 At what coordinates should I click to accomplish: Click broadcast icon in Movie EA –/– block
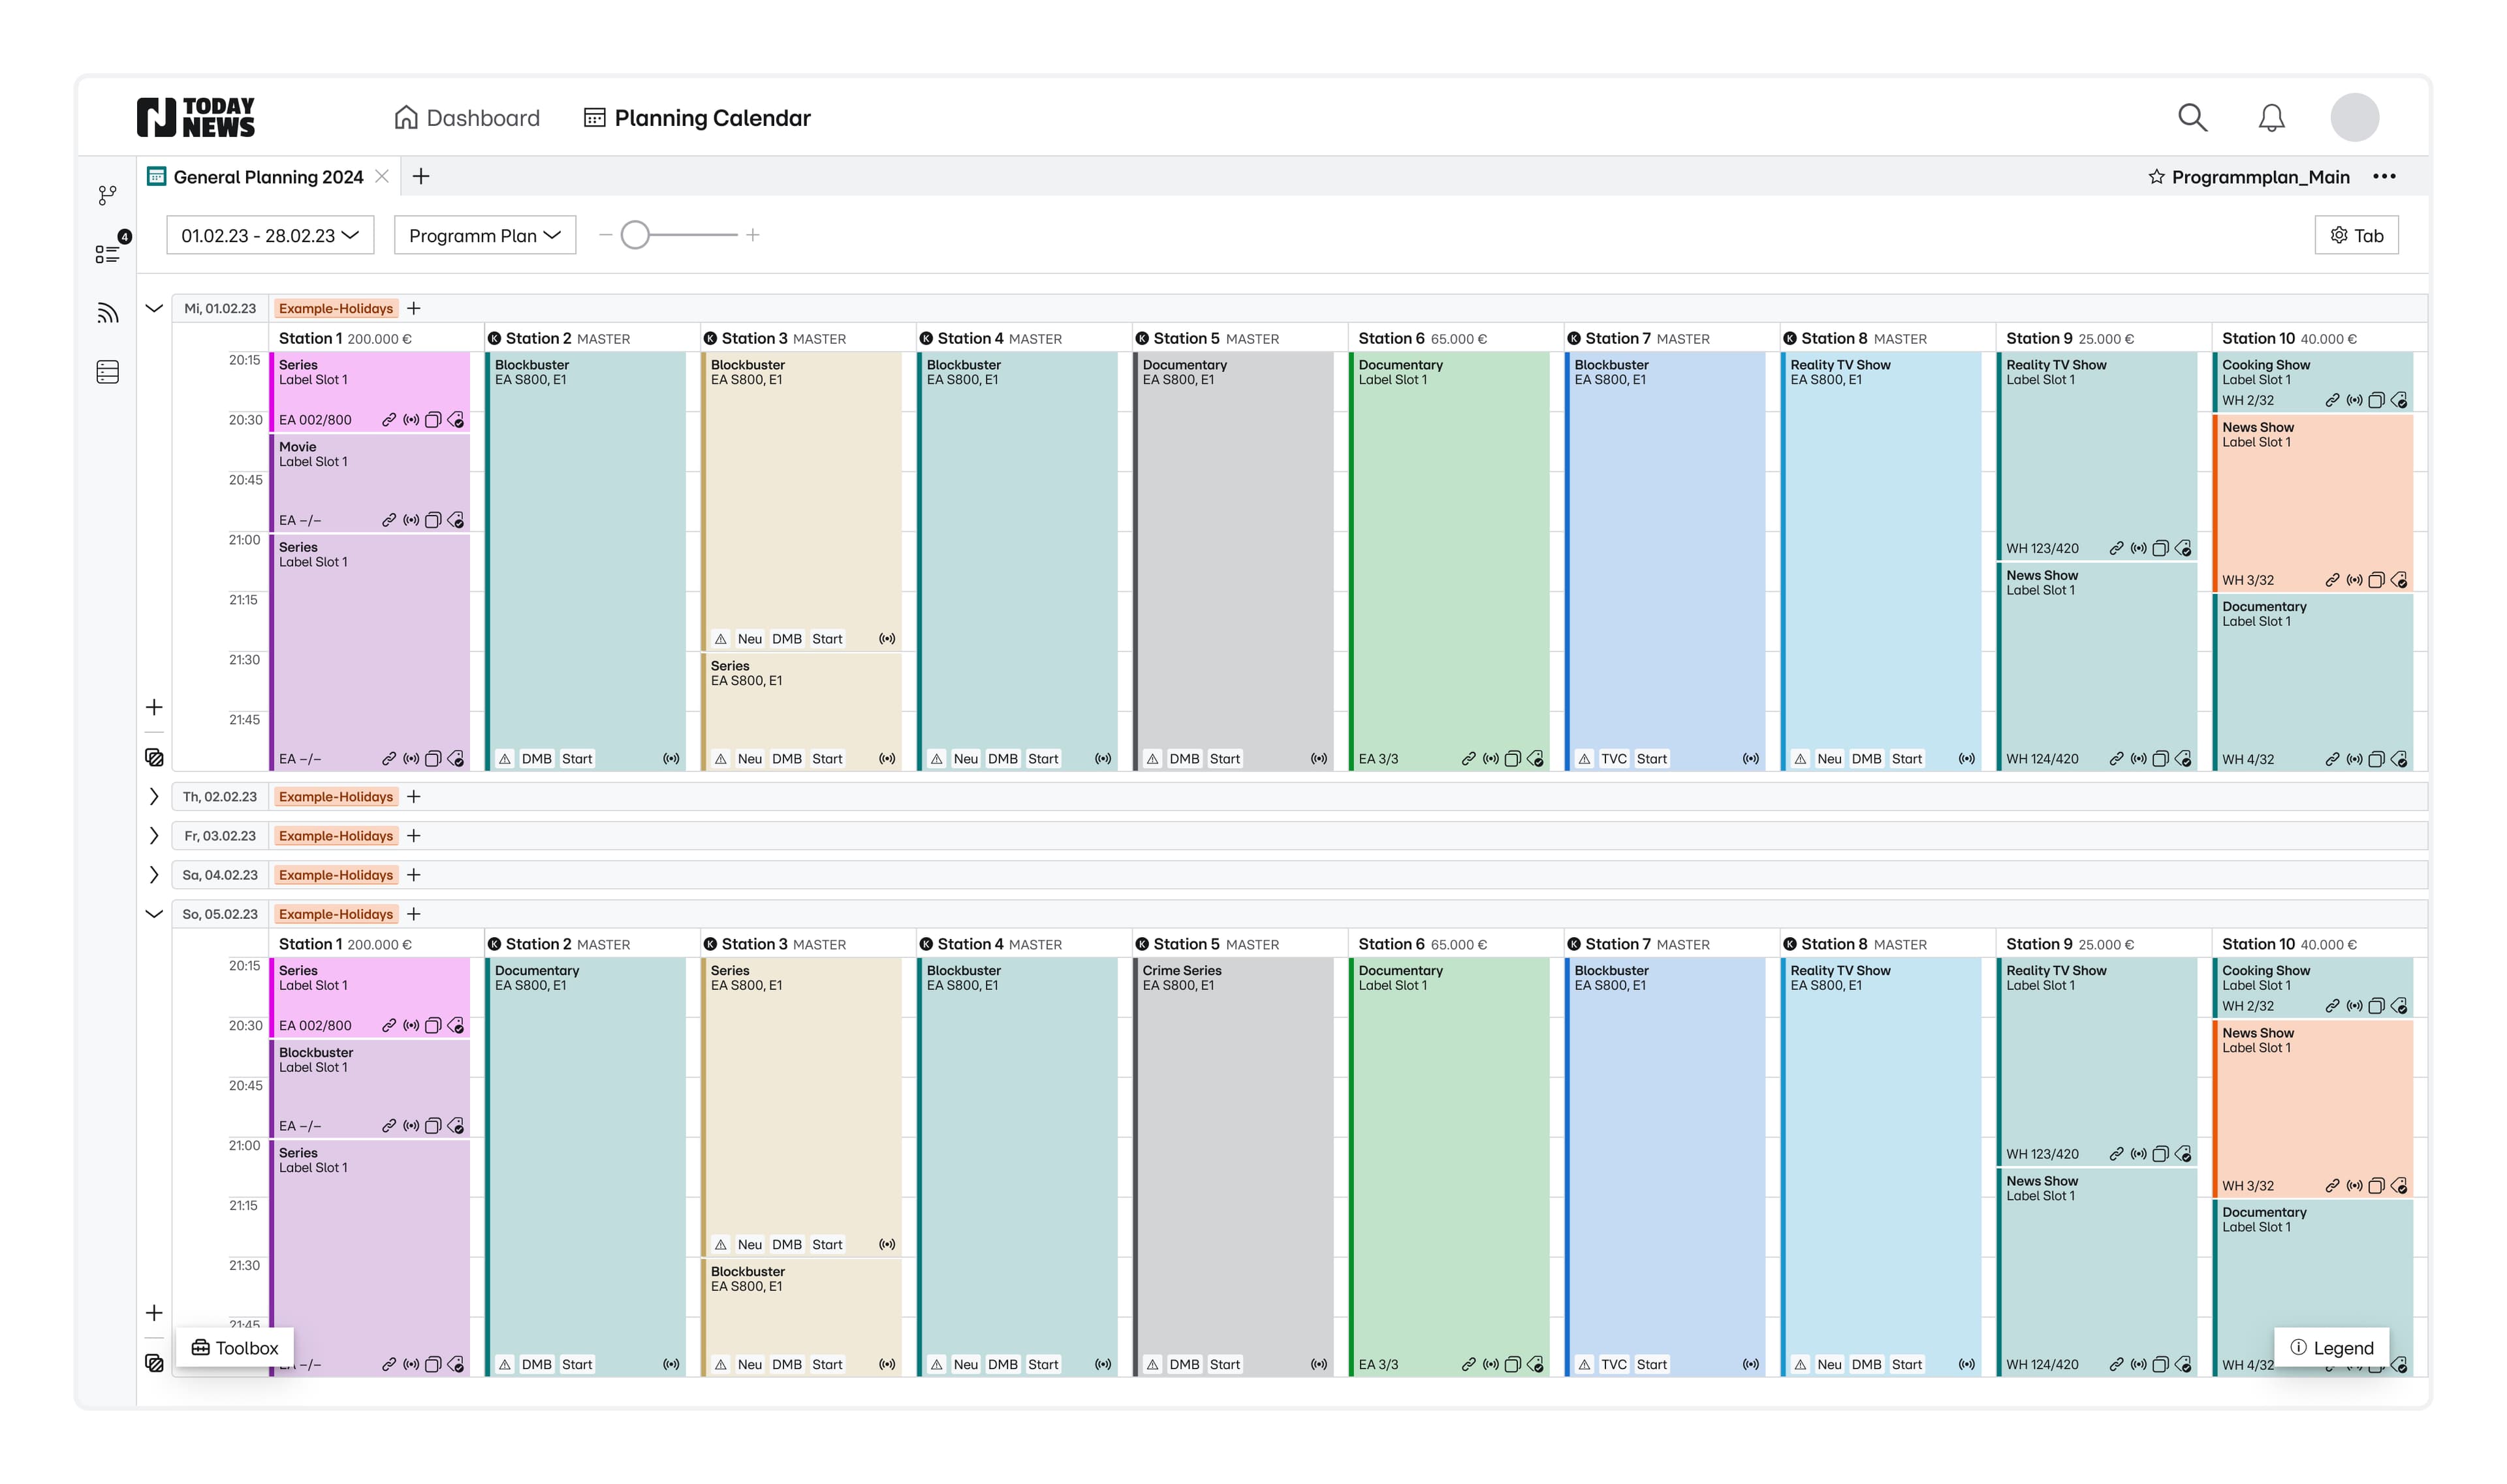coord(411,520)
